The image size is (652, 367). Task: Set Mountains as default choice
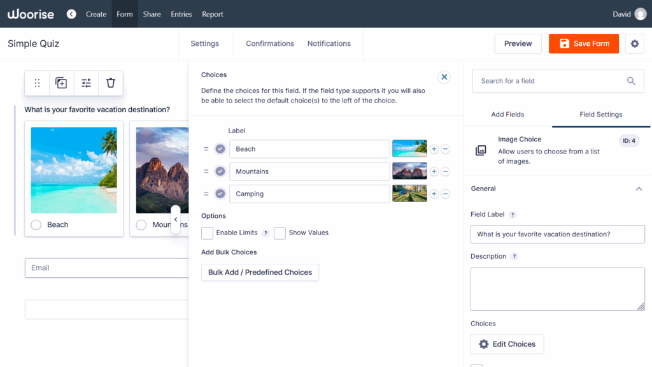pos(220,171)
